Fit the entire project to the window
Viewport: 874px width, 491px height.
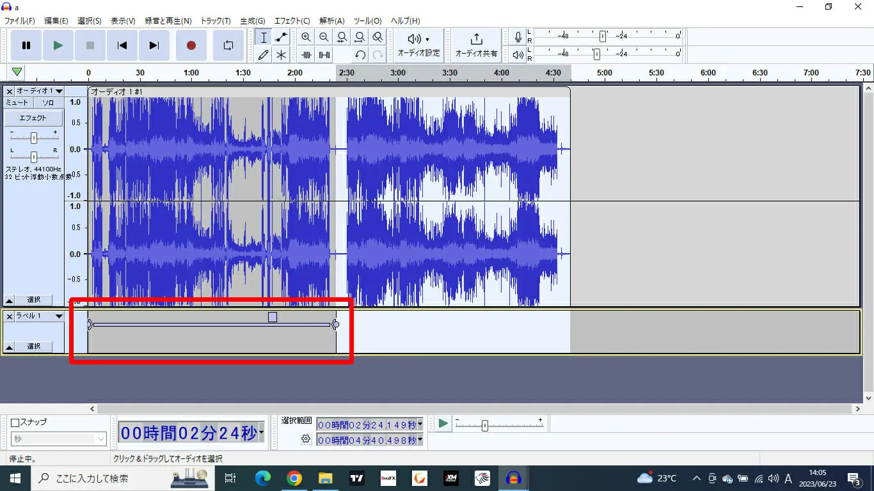(360, 38)
